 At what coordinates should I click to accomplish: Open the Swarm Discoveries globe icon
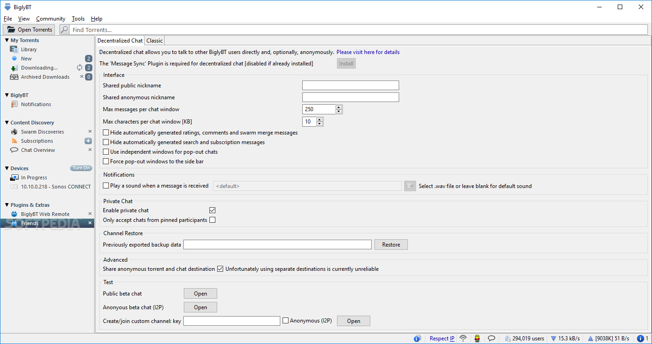[14, 132]
